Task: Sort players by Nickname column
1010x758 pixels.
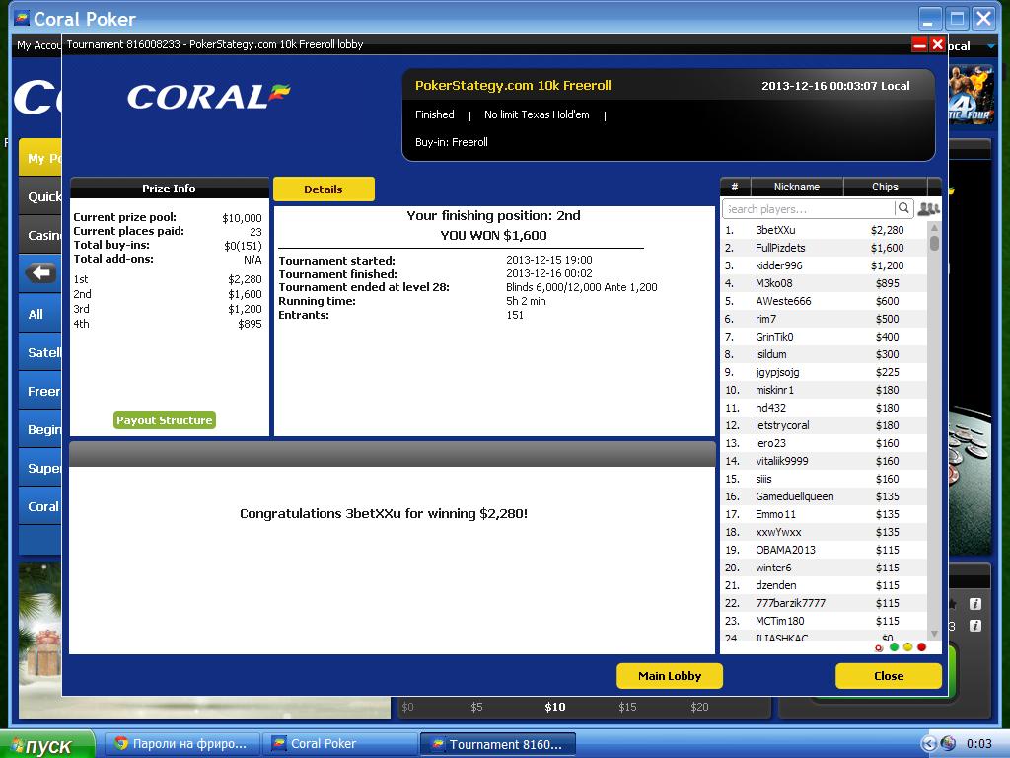Action: coord(797,187)
